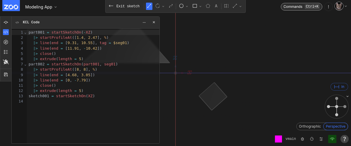Open the Feature Tree pane icon
Image resolution: width=351 pixels, height=146 pixels.
(x=6, y=22)
